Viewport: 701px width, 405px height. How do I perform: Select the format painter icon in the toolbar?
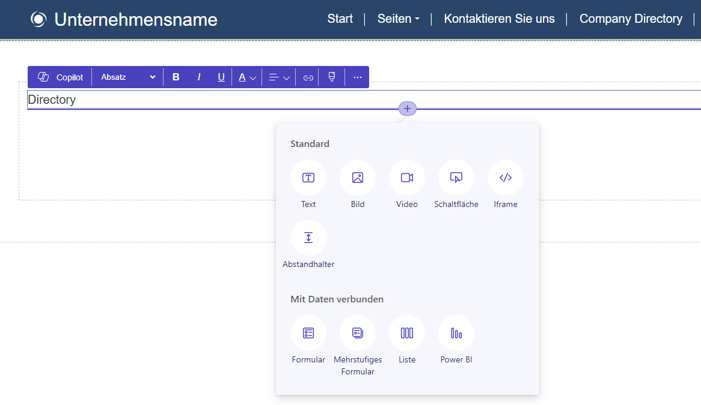pos(331,77)
